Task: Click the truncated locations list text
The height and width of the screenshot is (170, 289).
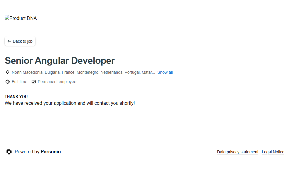Action: tap(83, 72)
